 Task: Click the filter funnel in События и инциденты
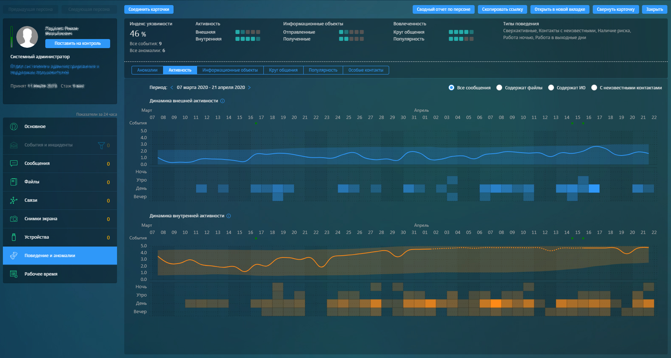[x=101, y=145]
